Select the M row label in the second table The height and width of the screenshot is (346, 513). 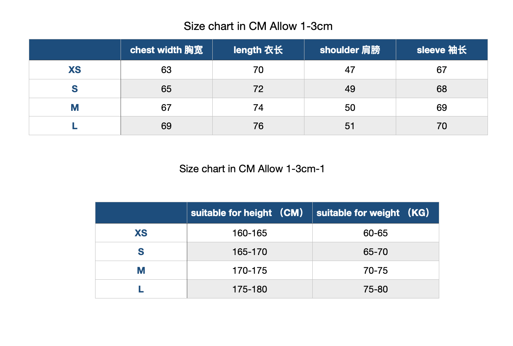141,270
